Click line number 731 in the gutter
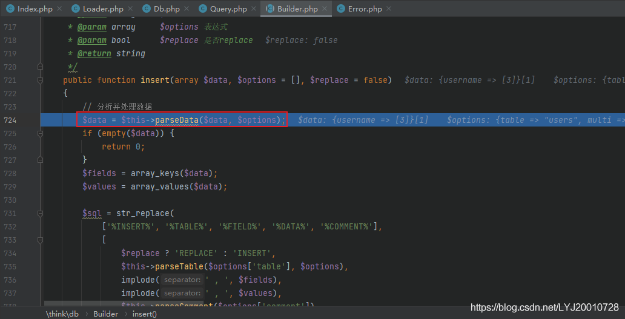Viewport: 625px width, 319px height. pyautogui.click(x=11, y=213)
